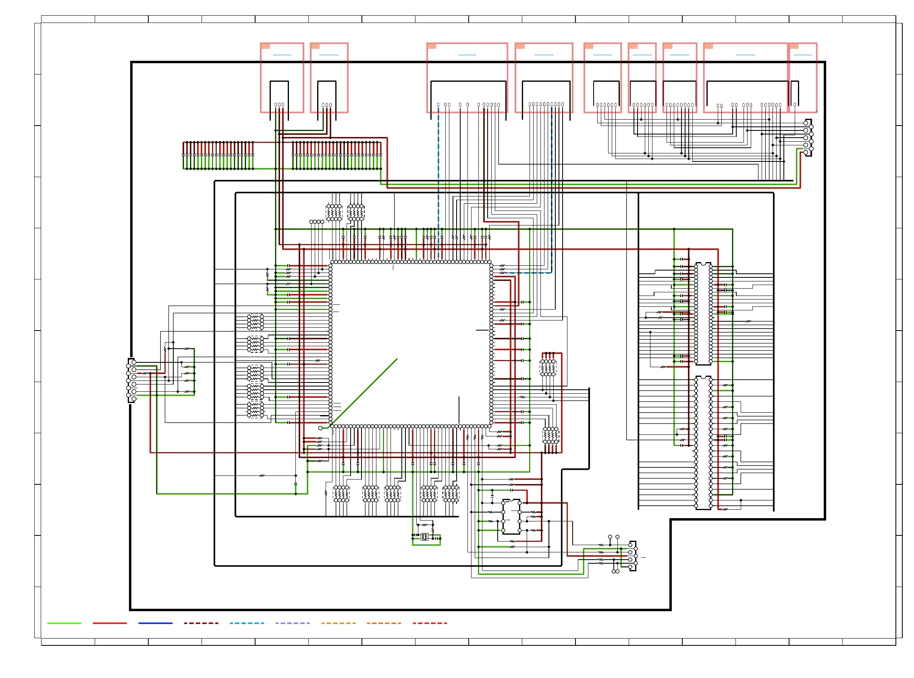Screen dimensions: 914x678
Task: Click the six-pin connector on the left board edge
Action: pos(131,380)
